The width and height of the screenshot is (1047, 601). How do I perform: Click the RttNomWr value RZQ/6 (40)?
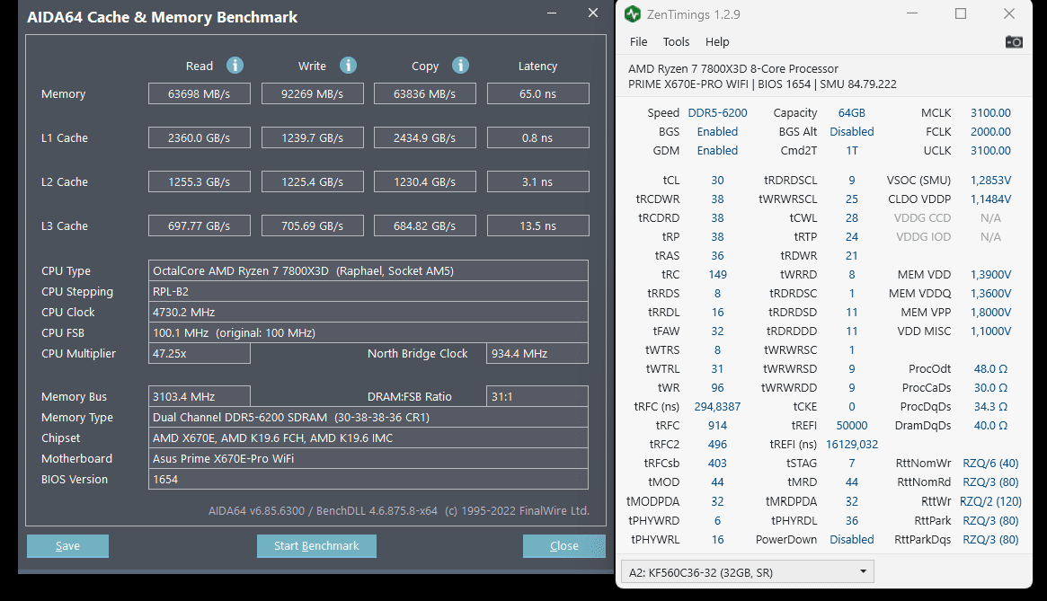pos(991,464)
